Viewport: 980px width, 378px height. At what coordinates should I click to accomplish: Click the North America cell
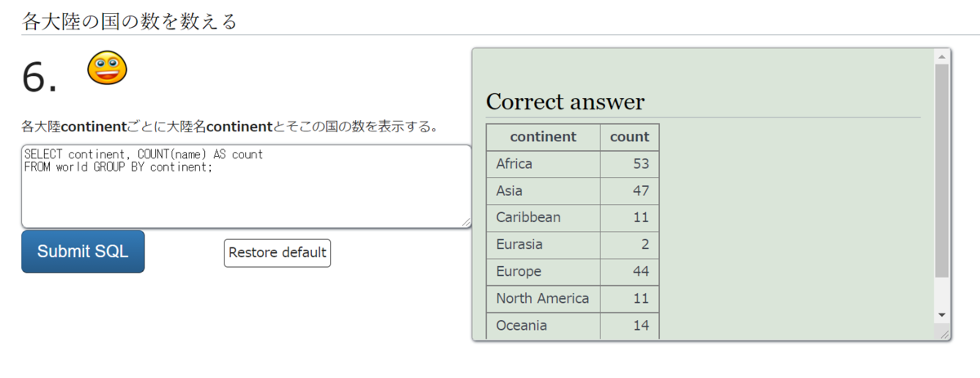click(x=543, y=299)
